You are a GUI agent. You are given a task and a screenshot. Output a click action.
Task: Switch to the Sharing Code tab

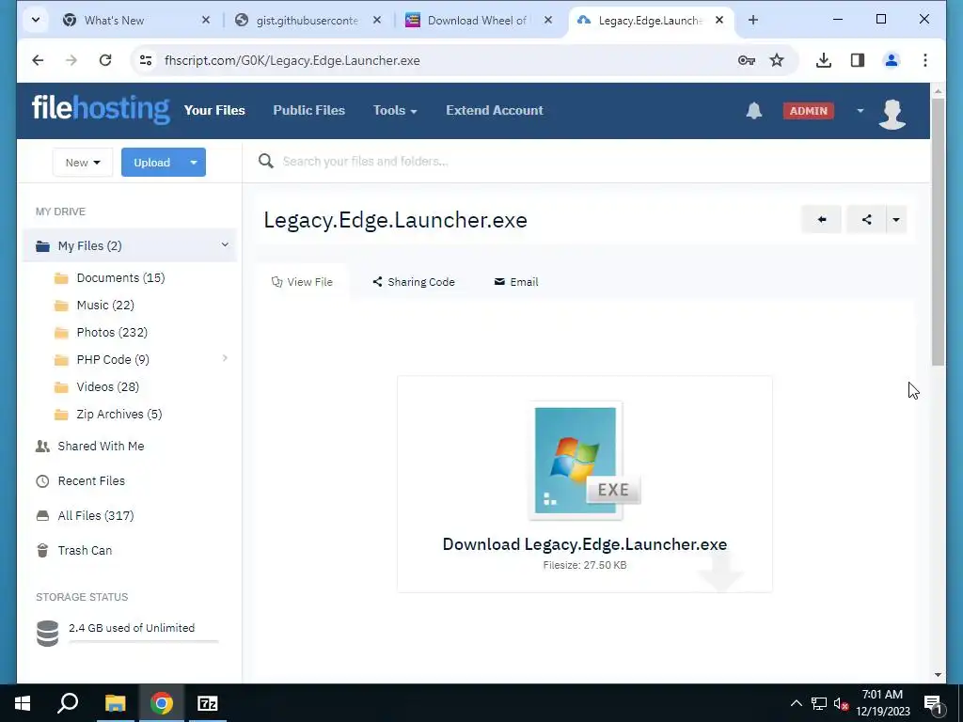pyautogui.click(x=414, y=282)
